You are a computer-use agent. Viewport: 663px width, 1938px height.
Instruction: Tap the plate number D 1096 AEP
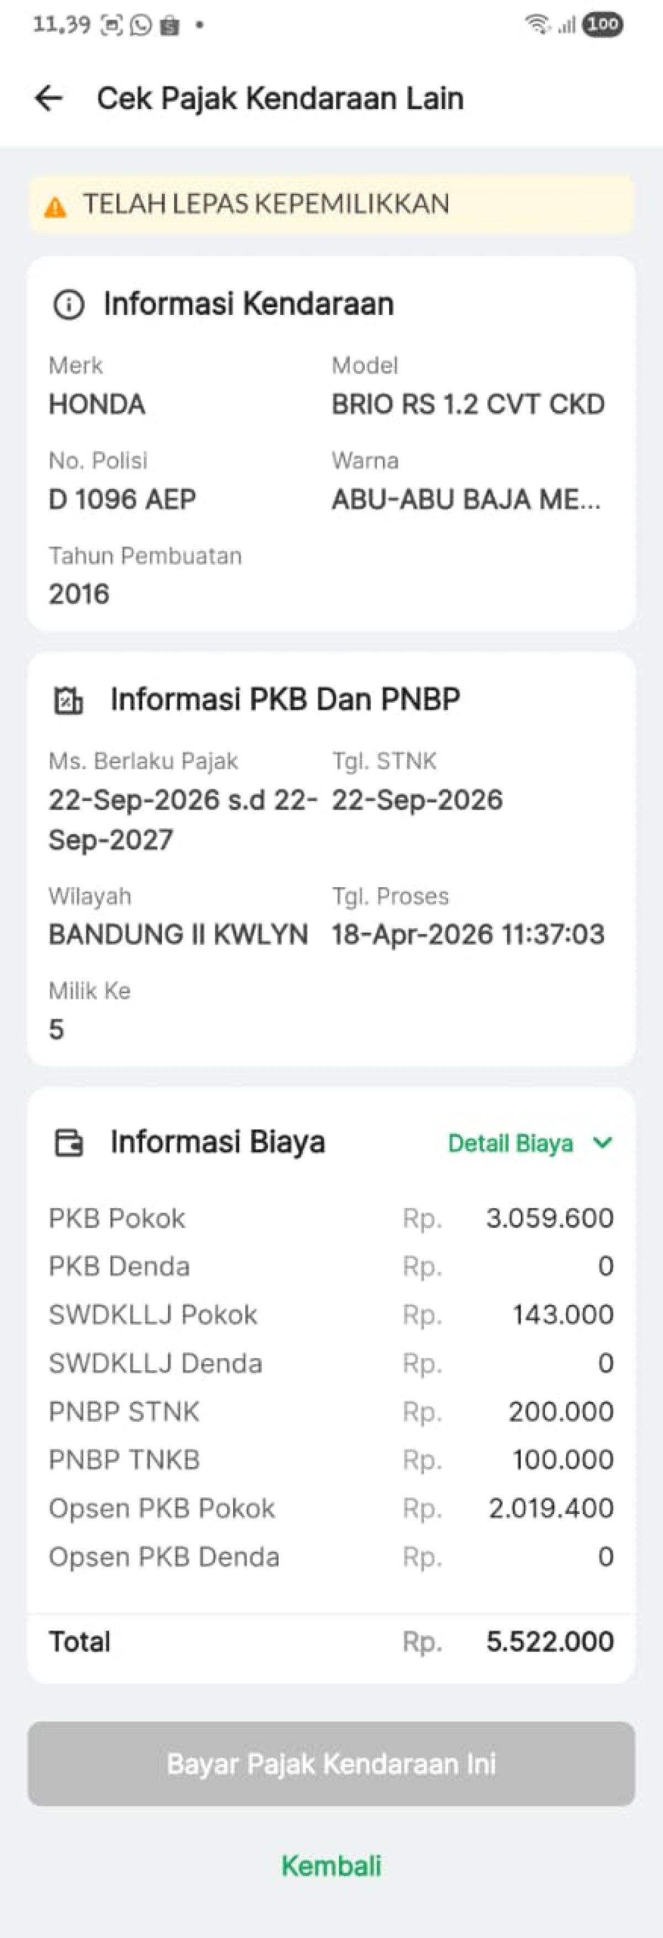123,500
